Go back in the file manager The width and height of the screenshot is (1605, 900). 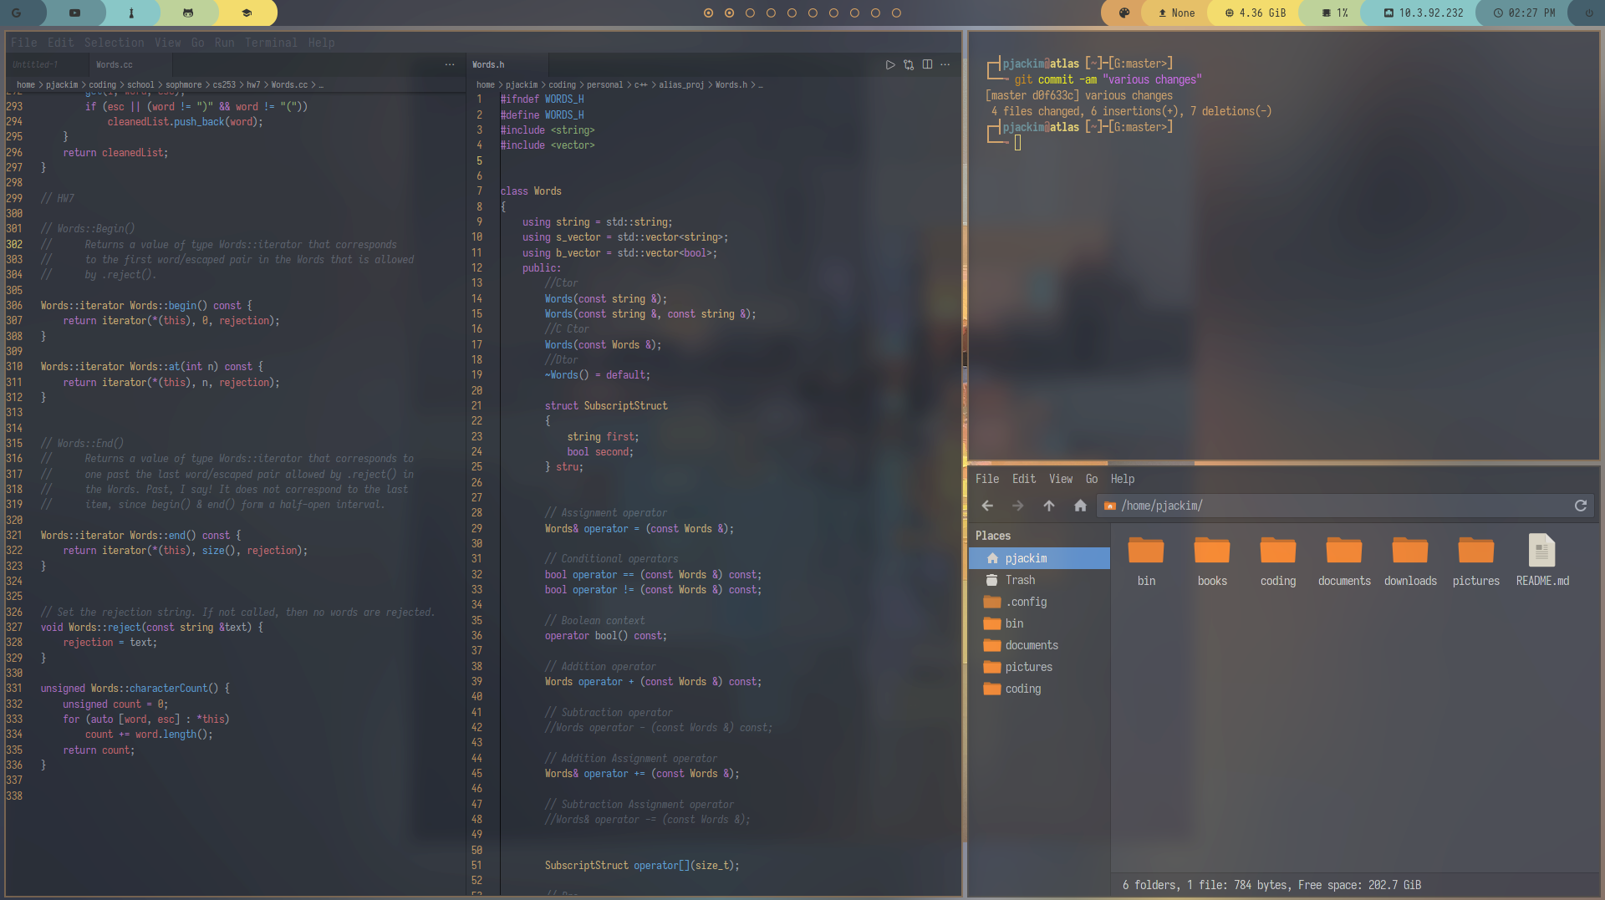click(x=987, y=506)
